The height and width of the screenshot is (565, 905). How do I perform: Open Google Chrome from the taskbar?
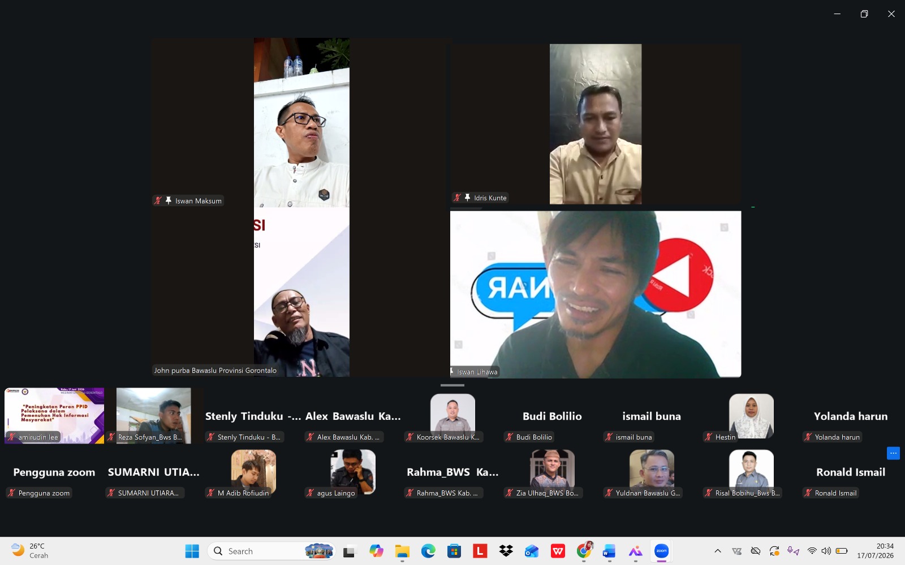coord(584,551)
